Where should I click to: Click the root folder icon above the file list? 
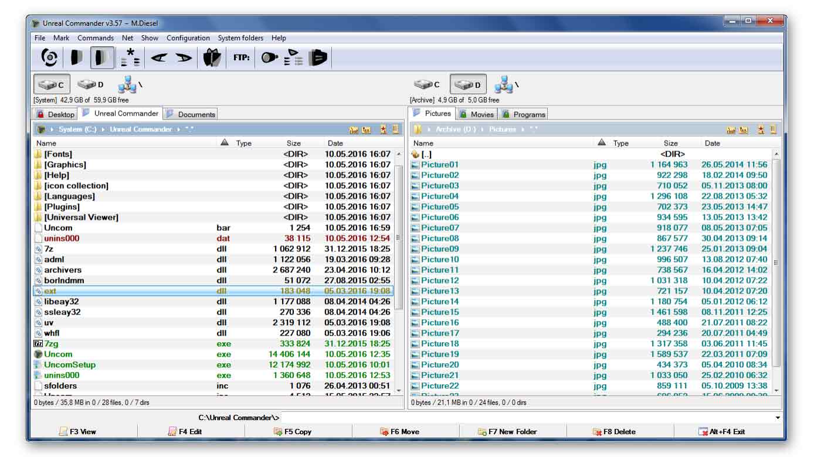click(354, 129)
